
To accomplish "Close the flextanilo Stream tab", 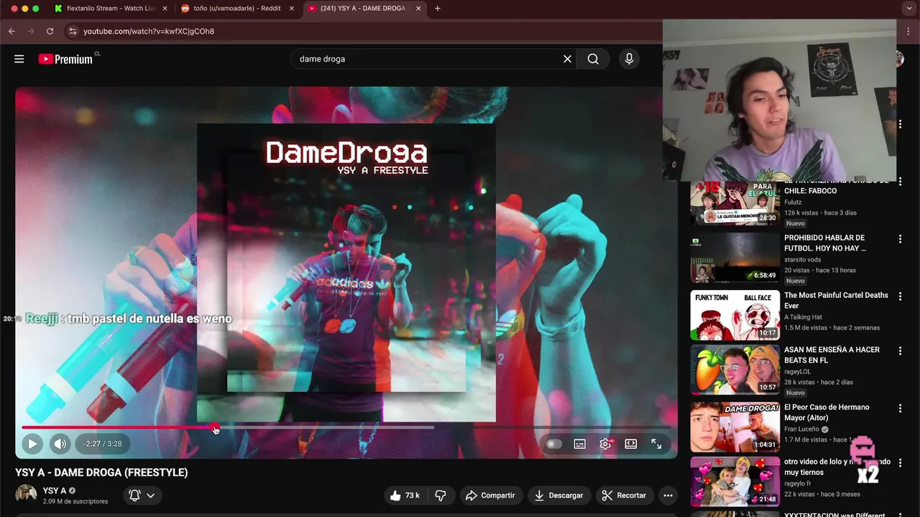I will point(165,9).
